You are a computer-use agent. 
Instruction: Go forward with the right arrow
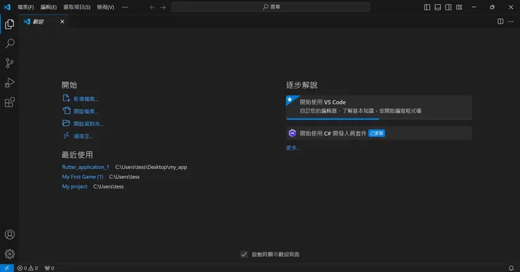coord(163,7)
